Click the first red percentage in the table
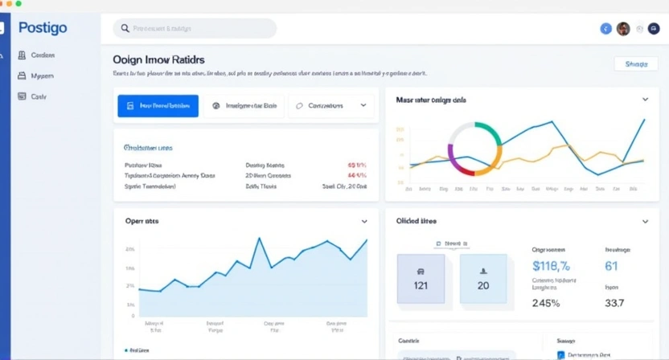 point(357,165)
